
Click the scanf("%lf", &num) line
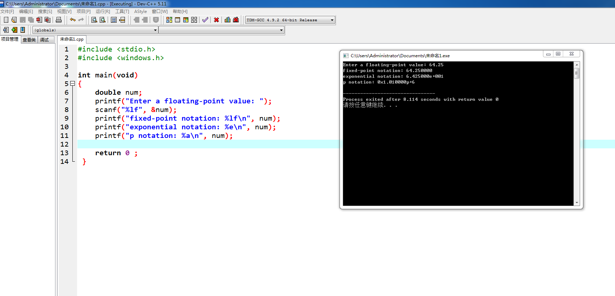pyautogui.click(x=136, y=110)
